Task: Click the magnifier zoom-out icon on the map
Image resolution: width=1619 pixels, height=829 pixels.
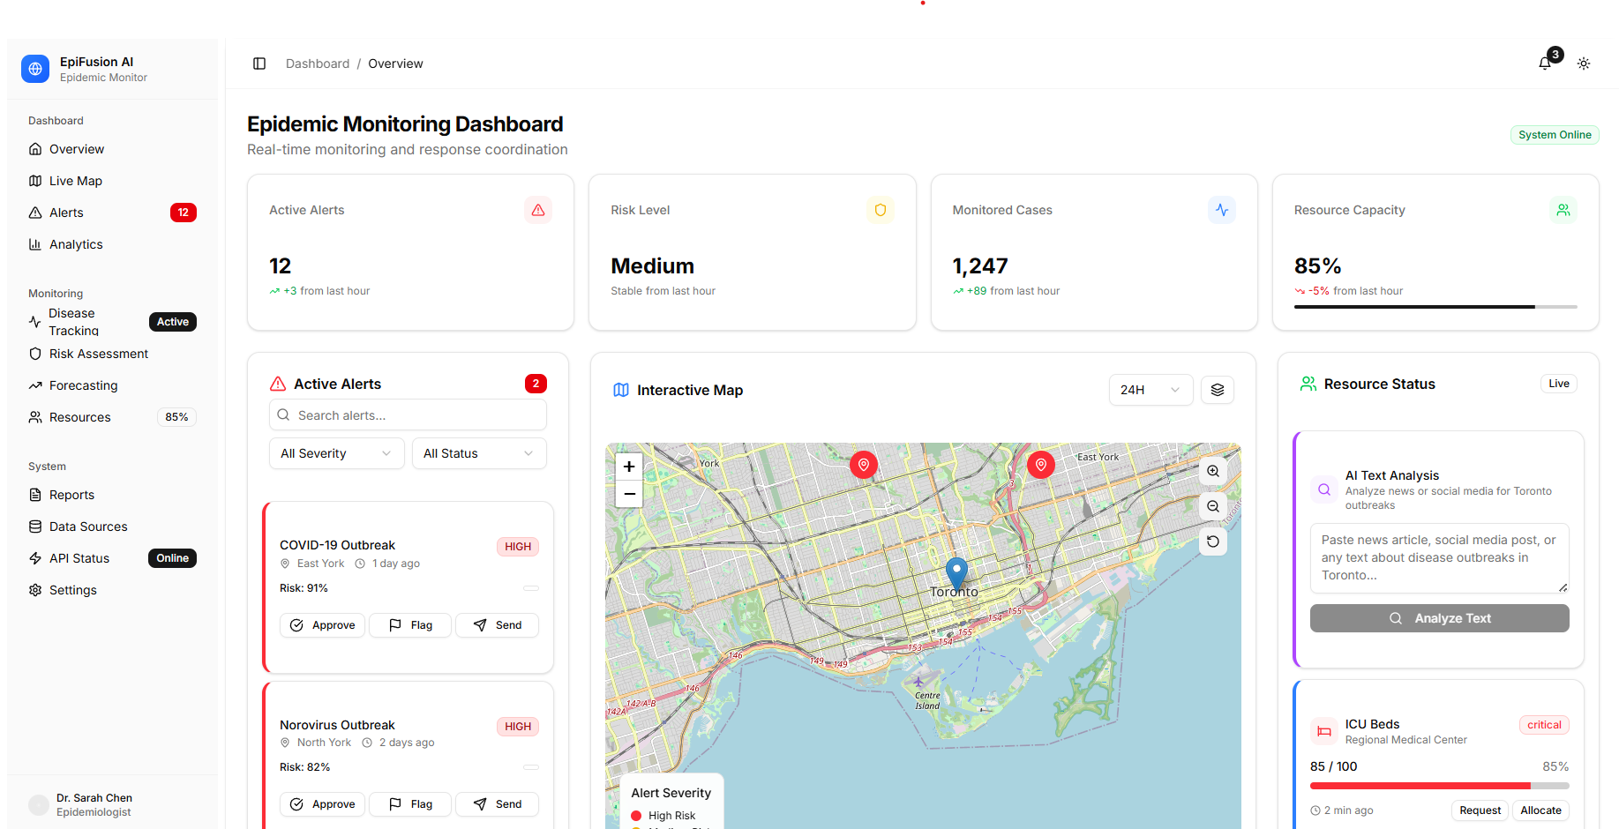Action: [x=1213, y=506]
